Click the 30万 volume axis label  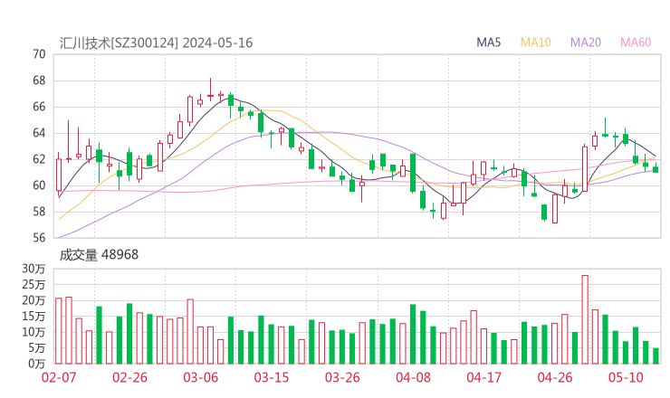[x=33, y=269]
